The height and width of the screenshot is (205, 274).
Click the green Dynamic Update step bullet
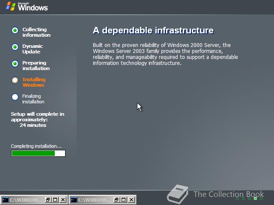(15, 47)
